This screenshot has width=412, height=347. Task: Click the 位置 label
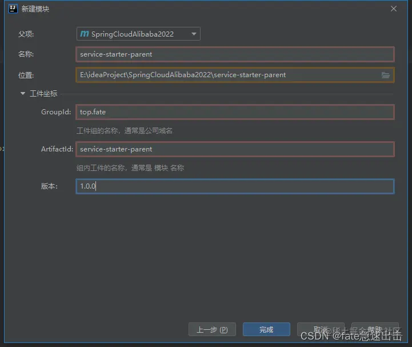tap(26, 75)
